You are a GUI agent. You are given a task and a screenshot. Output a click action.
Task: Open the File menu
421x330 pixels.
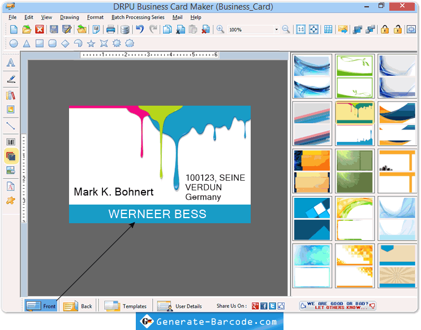coord(12,17)
